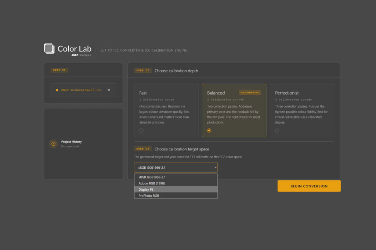Click the Begin Conversion button

(309, 186)
